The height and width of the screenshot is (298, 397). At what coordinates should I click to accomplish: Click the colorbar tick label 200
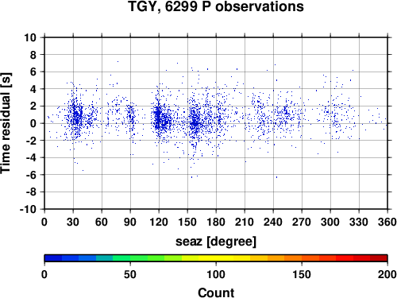pyautogui.click(x=387, y=274)
